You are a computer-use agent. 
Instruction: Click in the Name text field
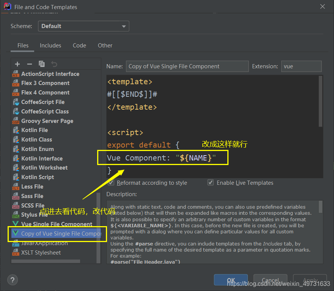(x=187, y=66)
